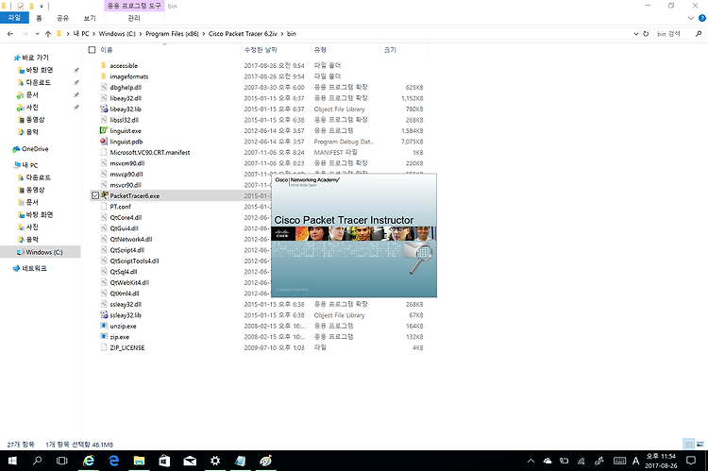Select the 응용 프로그램 도구 contextual tab

[134, 6]
